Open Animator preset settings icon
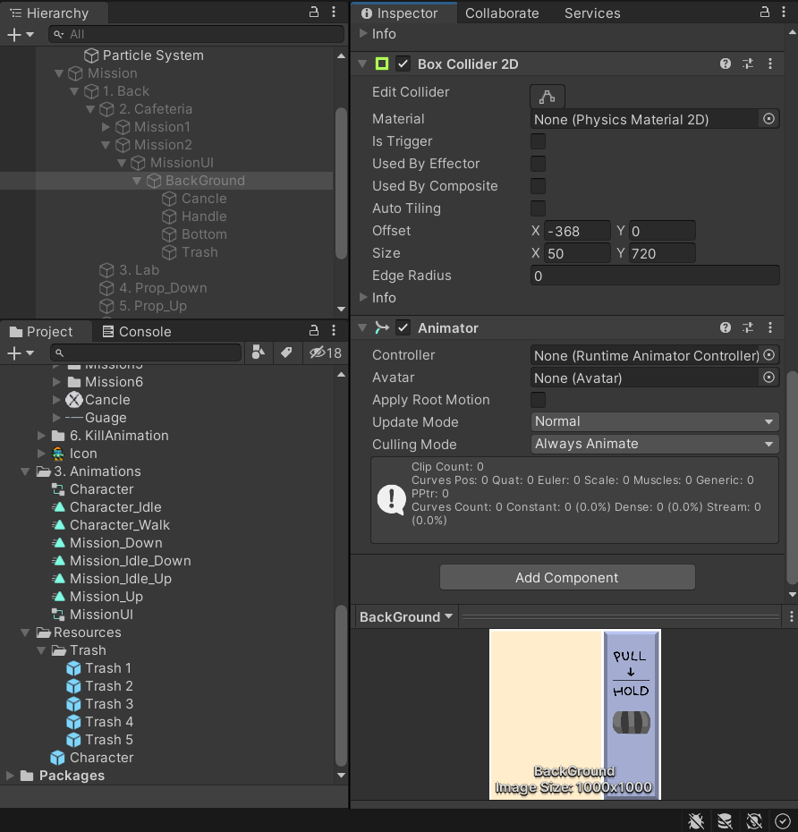The width and height of the screenshot is (798, 832). coord(748,328)
